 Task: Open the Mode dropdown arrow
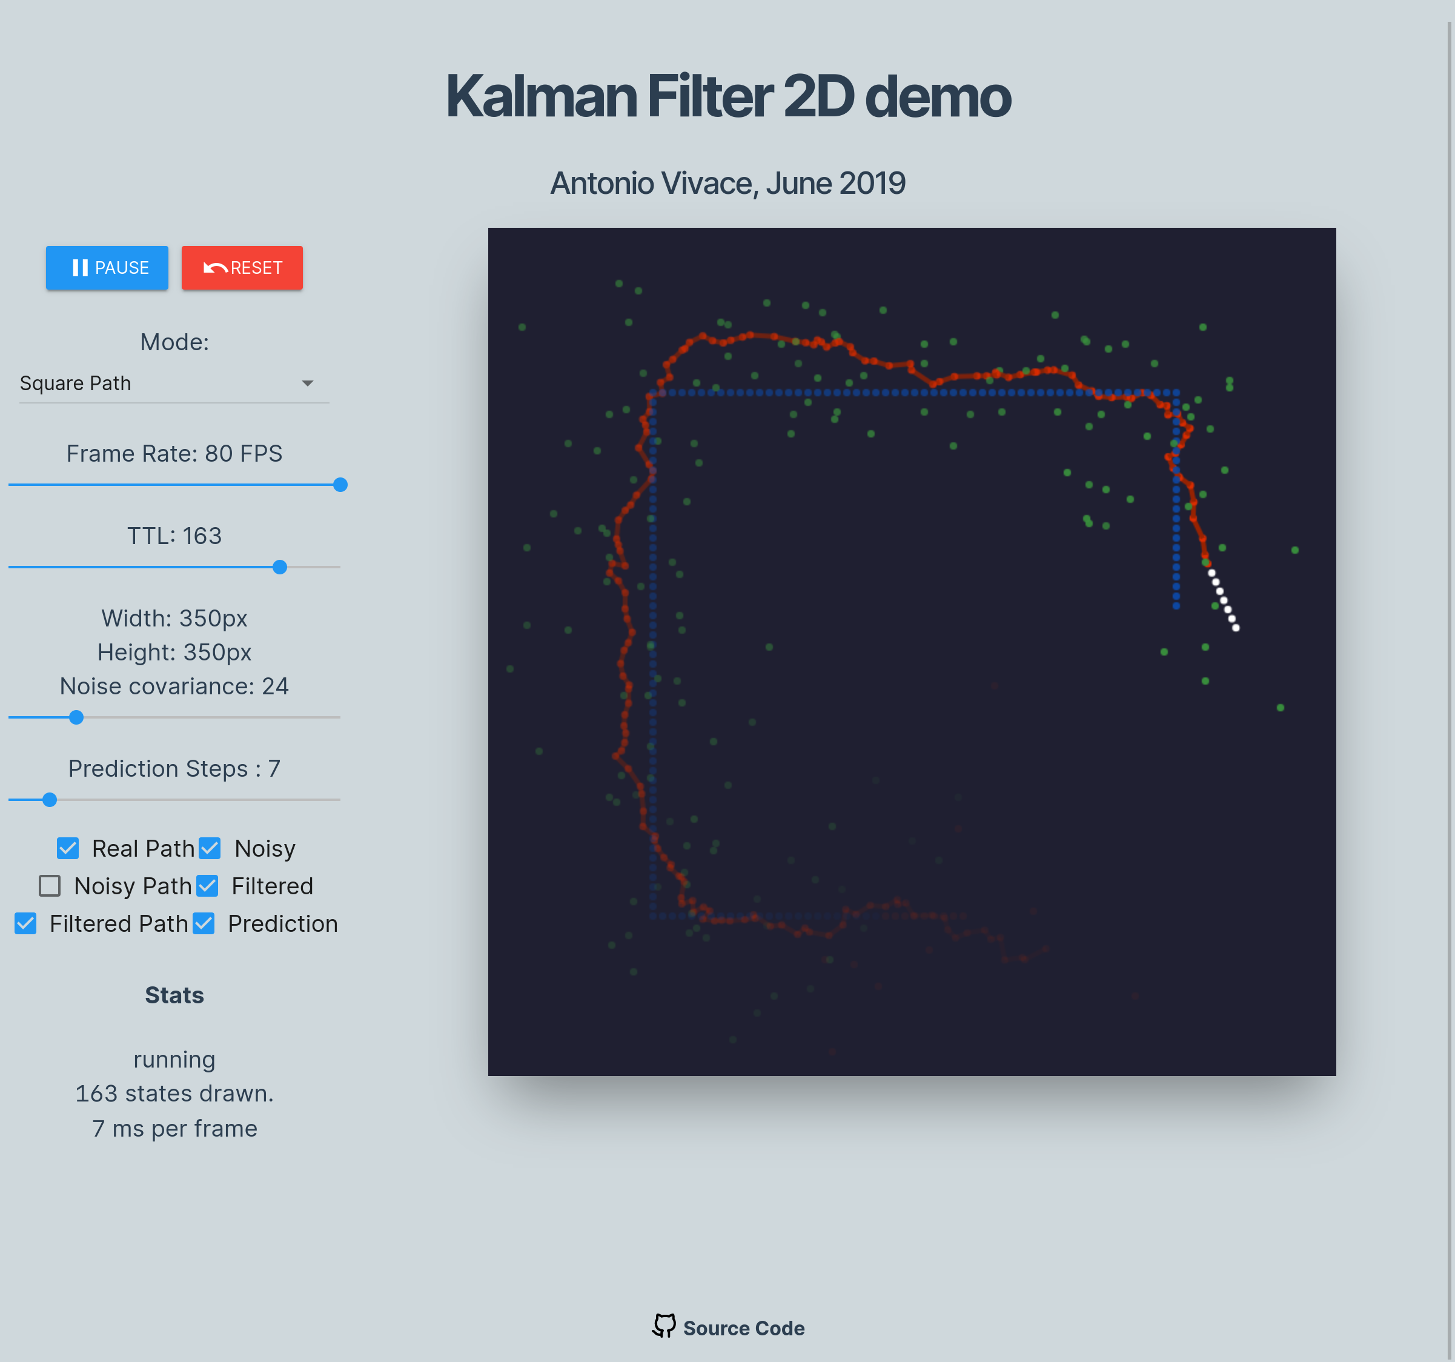click(307, 384)
